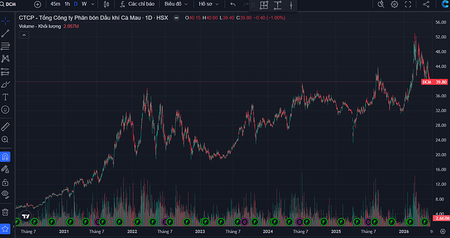Toggle the favorites star toolbar button
The width and height of the screenshot is (450, 238).
[x=5, y=229]
